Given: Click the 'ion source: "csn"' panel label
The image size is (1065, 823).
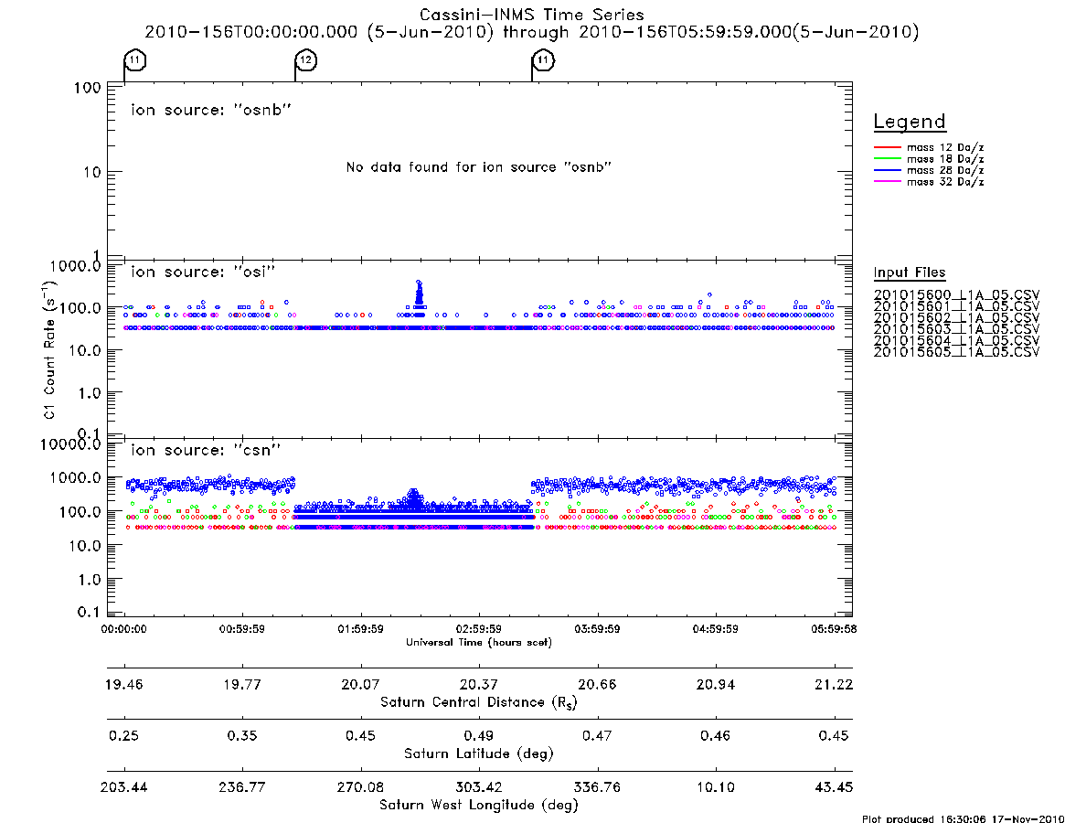Looking at the screenshot, I should (x=205, y=450).
